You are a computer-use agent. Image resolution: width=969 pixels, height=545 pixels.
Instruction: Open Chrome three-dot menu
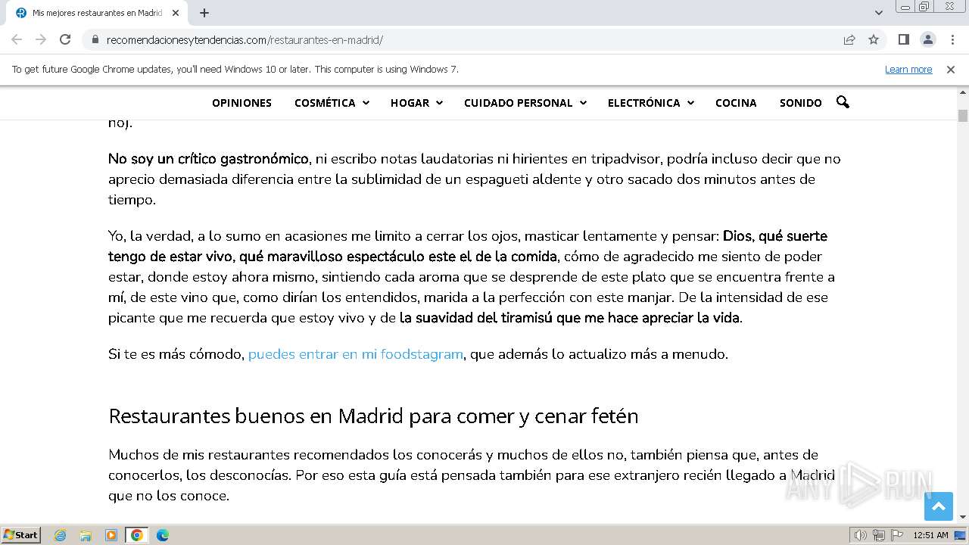[952, 39]
